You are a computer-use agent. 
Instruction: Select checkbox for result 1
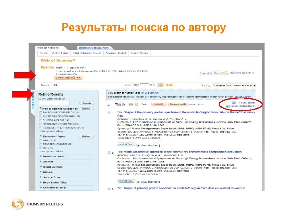click(x=109, y=113)
